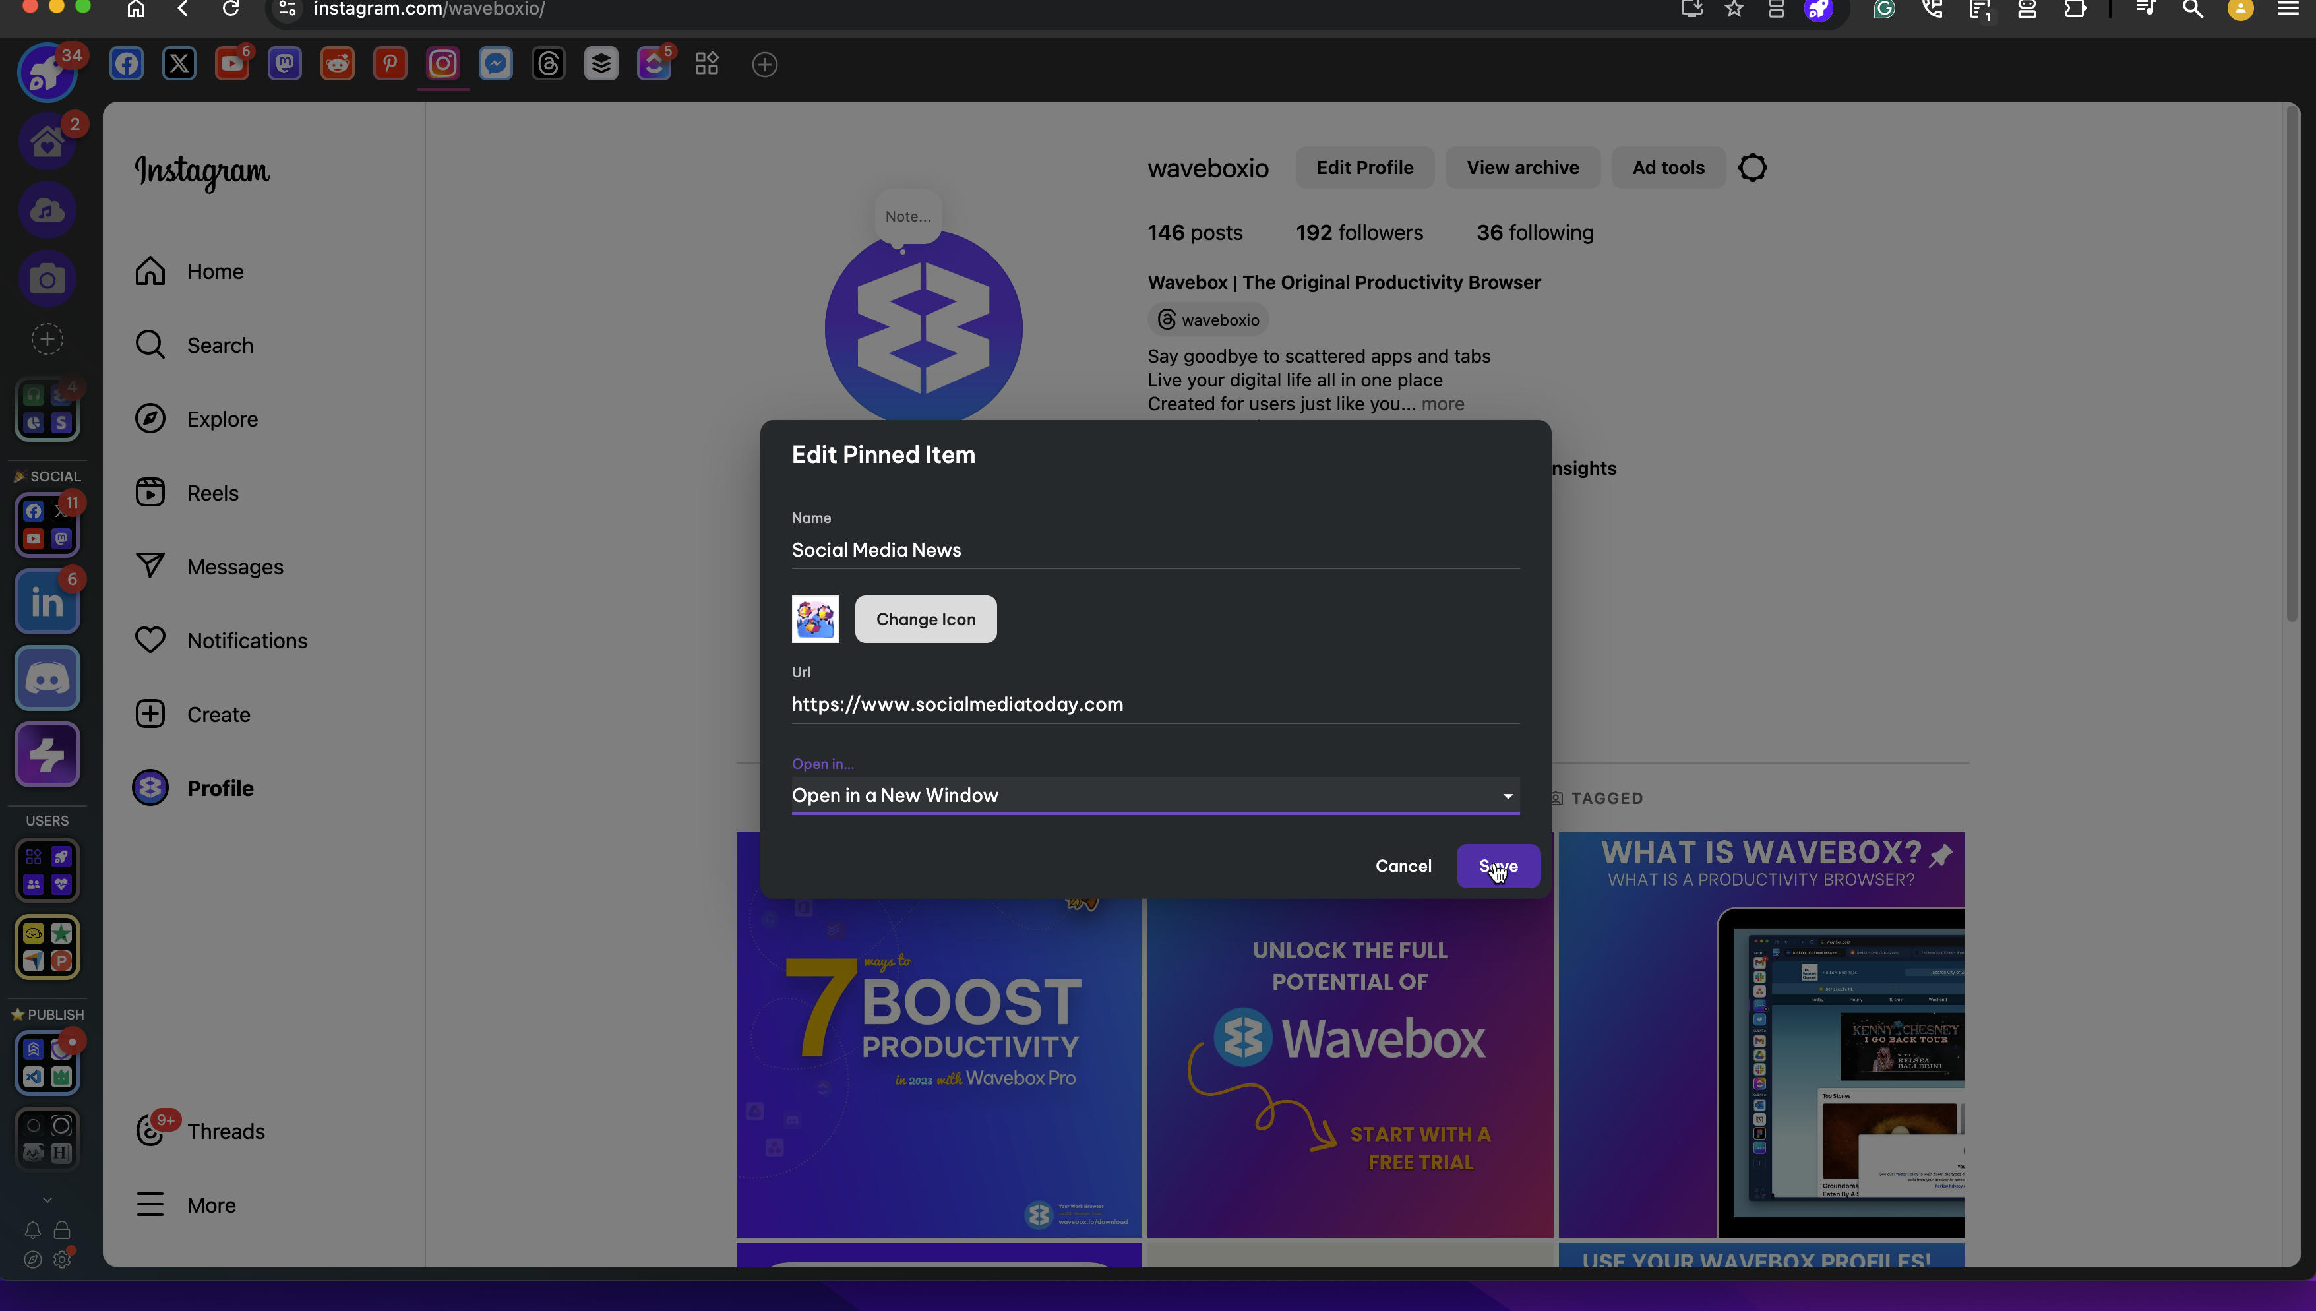
Task: Switch to TAGGED posts tab
Action: click(1597, 798)
